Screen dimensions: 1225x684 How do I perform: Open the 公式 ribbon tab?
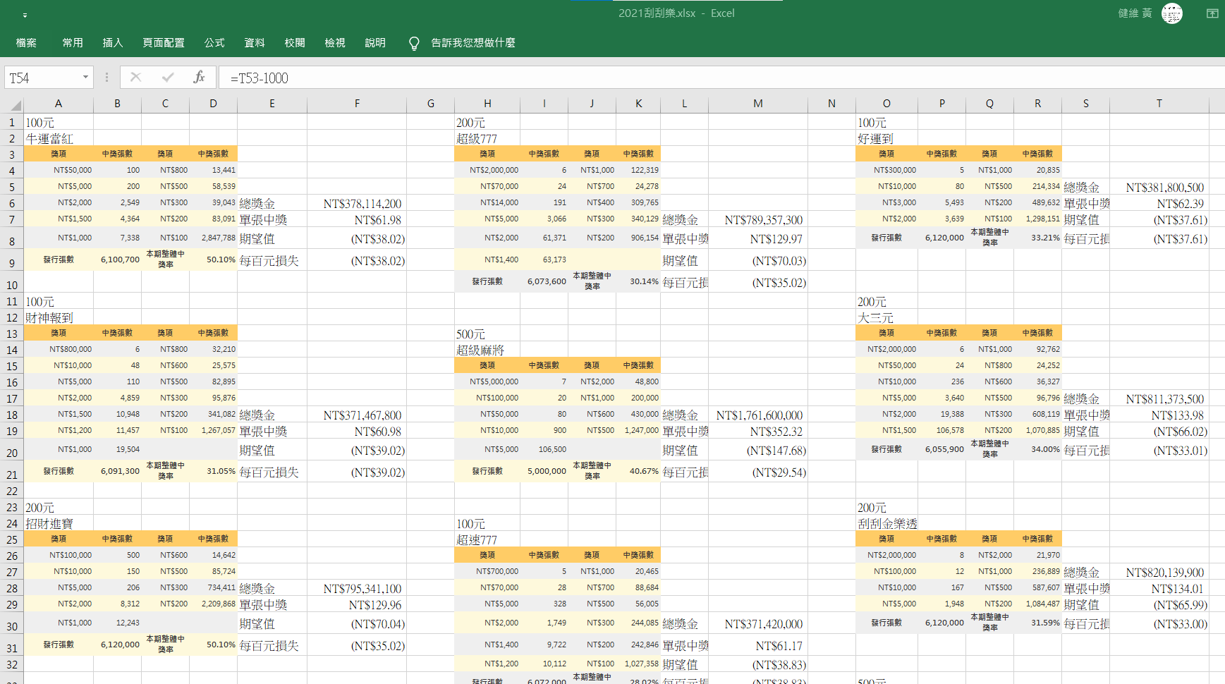coord(214,43)
